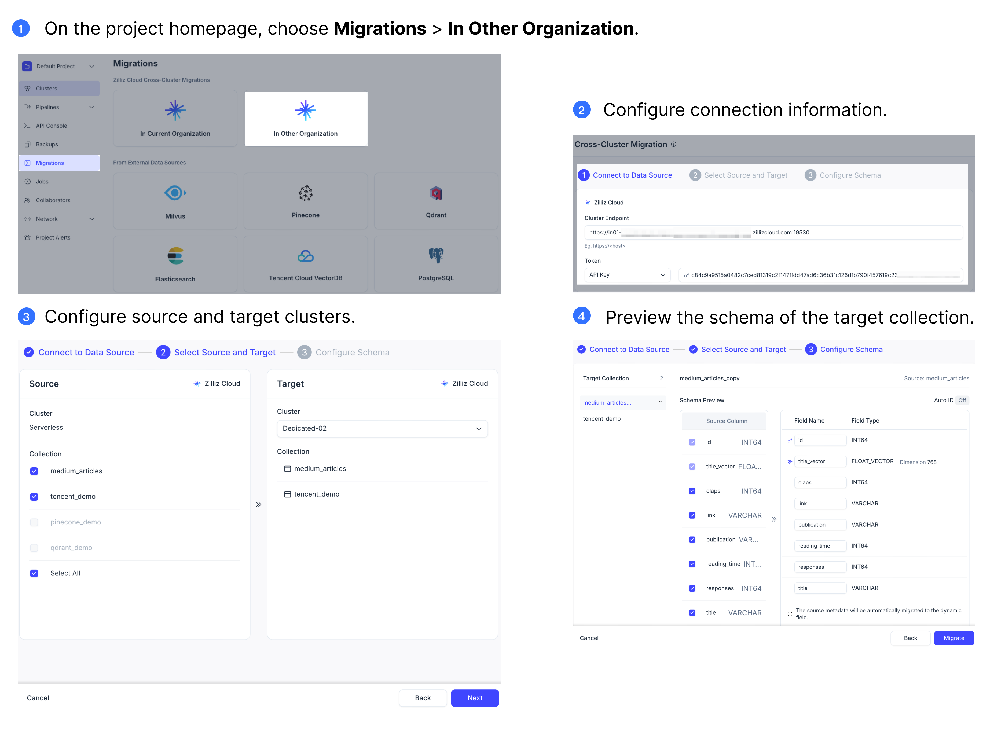Viewport: 994px width, 738px height.
Task: Edit the publication field name input
Action: (x=820, y=525)
